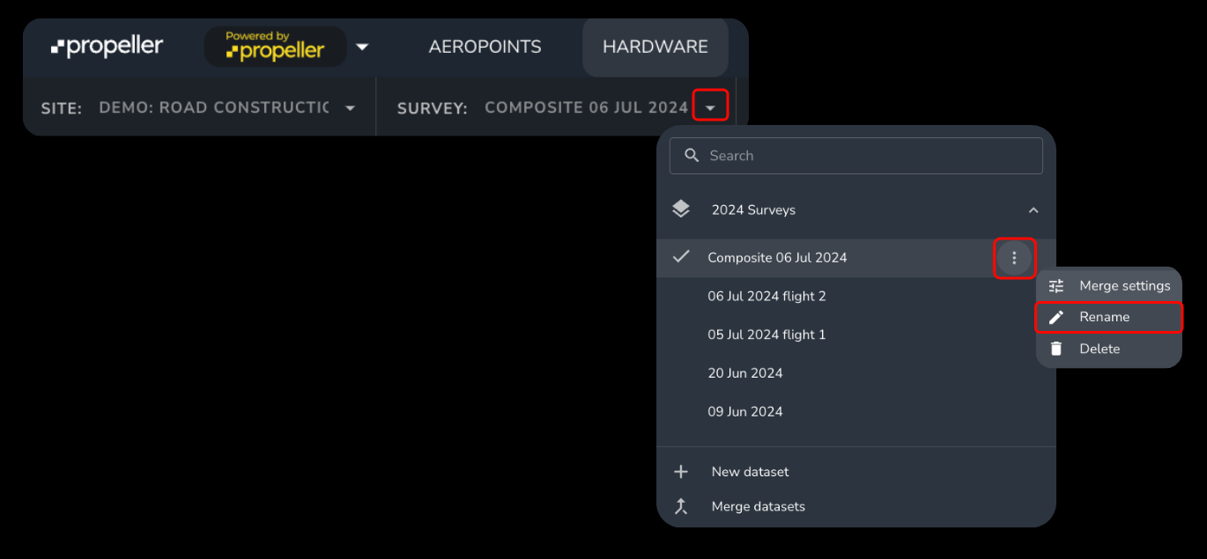Image resolution: width=1207 pixels, height=559 pixels.
Task: Open the three-dot menu for Composite 06 Jul 2024
Action: 1014,257
